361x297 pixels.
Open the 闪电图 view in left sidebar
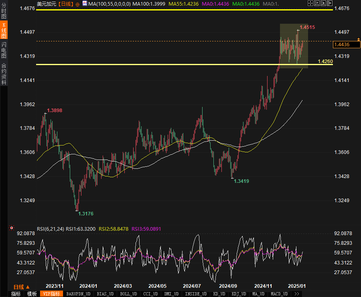coord(4,50)
